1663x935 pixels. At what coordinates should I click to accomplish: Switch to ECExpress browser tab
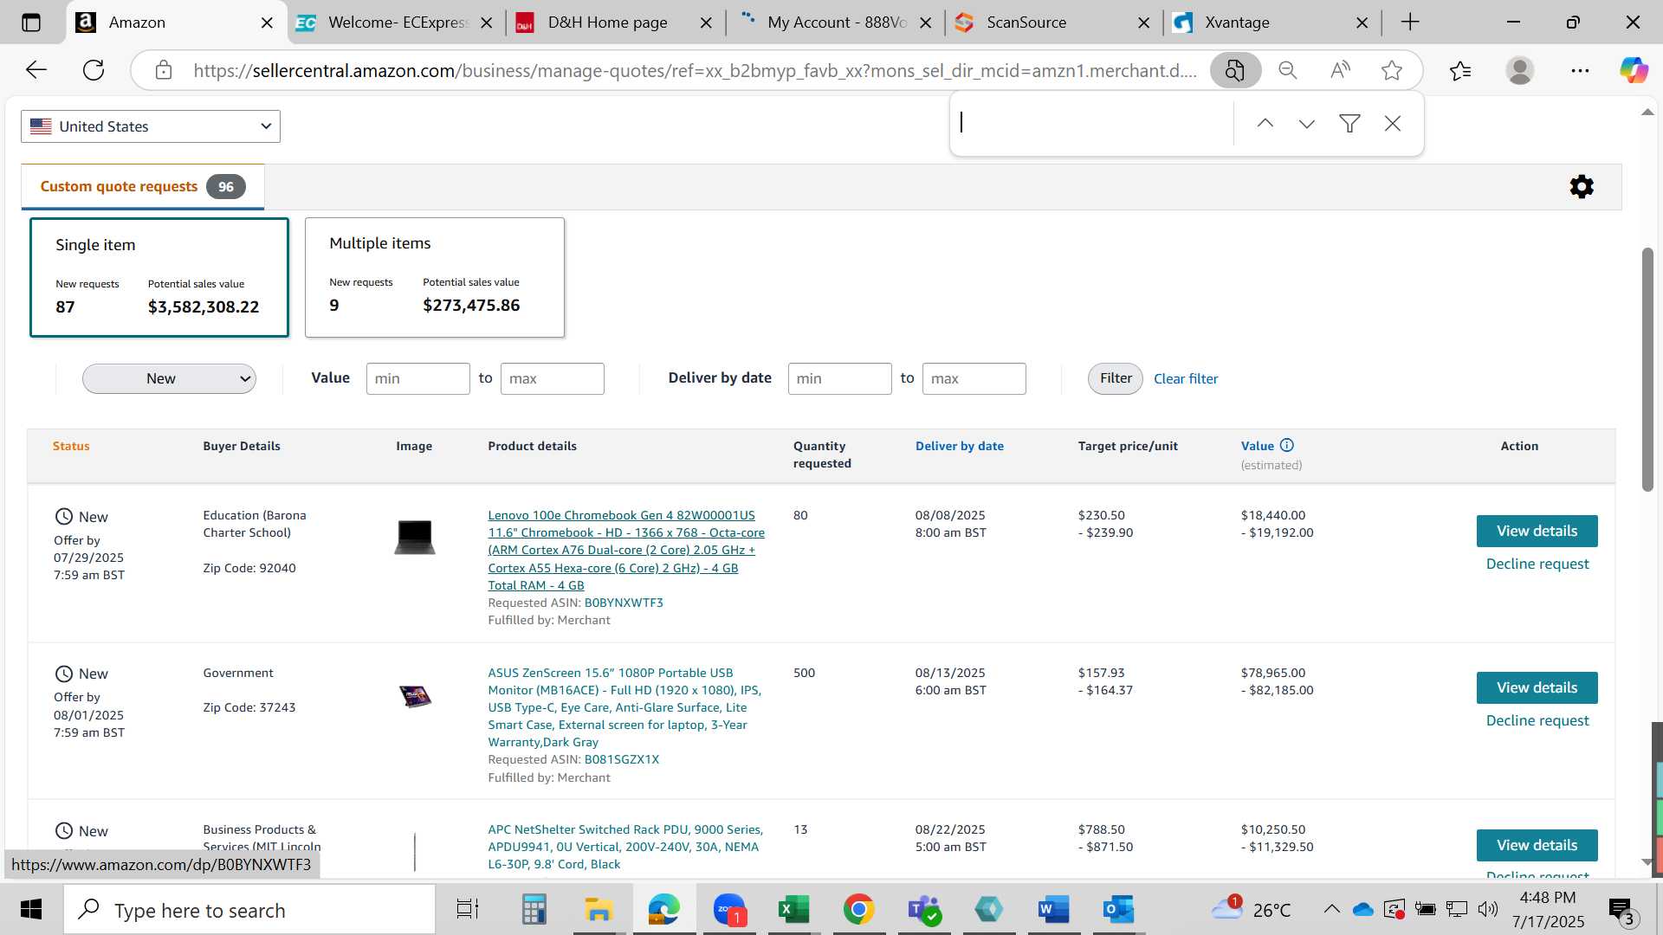point(396,23)
